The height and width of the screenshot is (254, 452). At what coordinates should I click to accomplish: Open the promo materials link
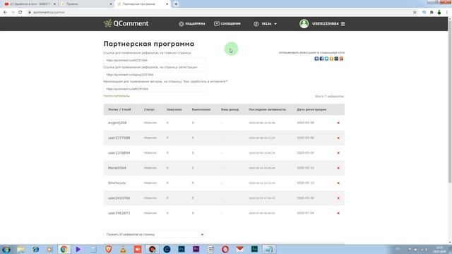[117, 96]
